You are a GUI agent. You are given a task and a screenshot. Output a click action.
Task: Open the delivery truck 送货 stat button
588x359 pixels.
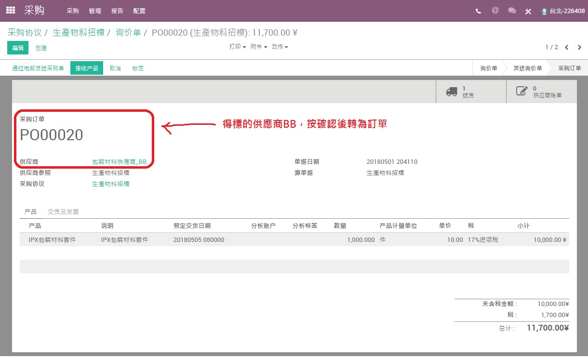tap(471, 92)
